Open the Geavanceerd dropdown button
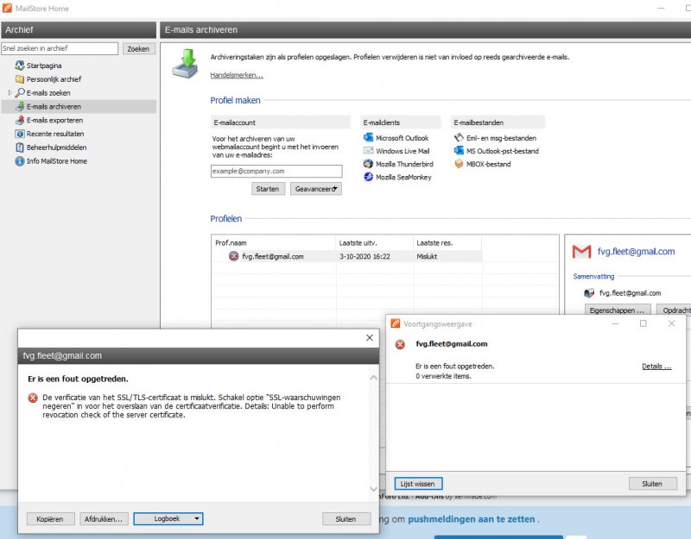Viewport: 691px width, 539px height. (315, 189)
